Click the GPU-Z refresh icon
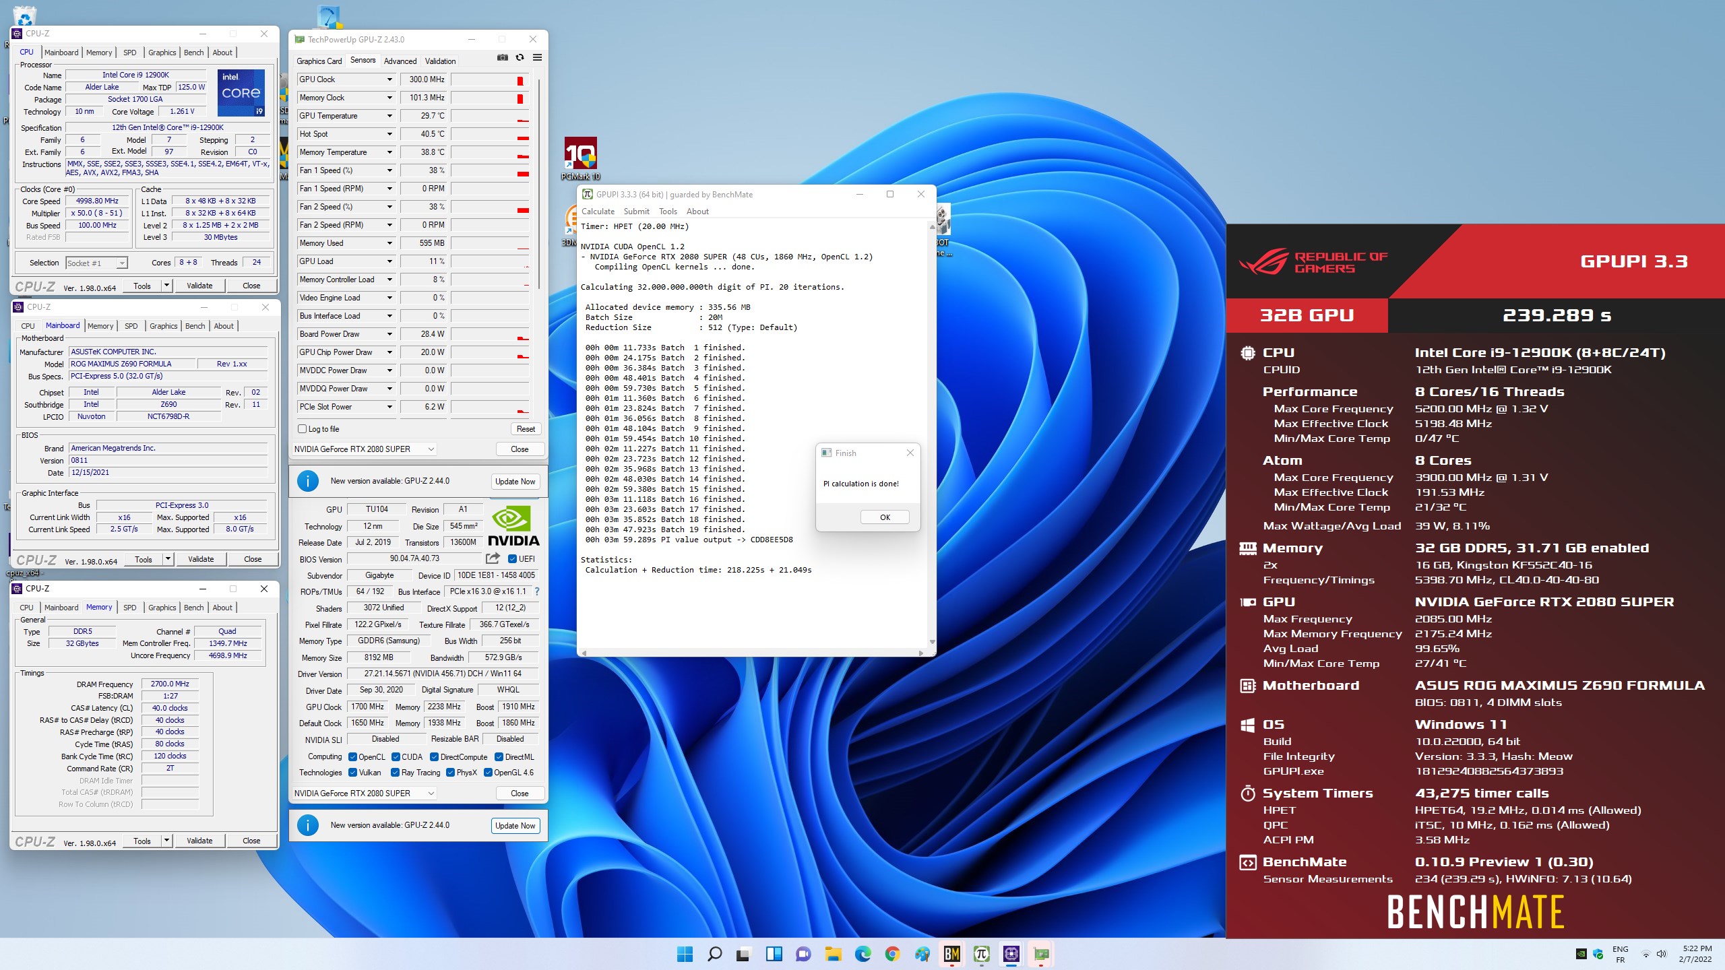Viewport: 1725px width, 970px height. tap(520, 58)
